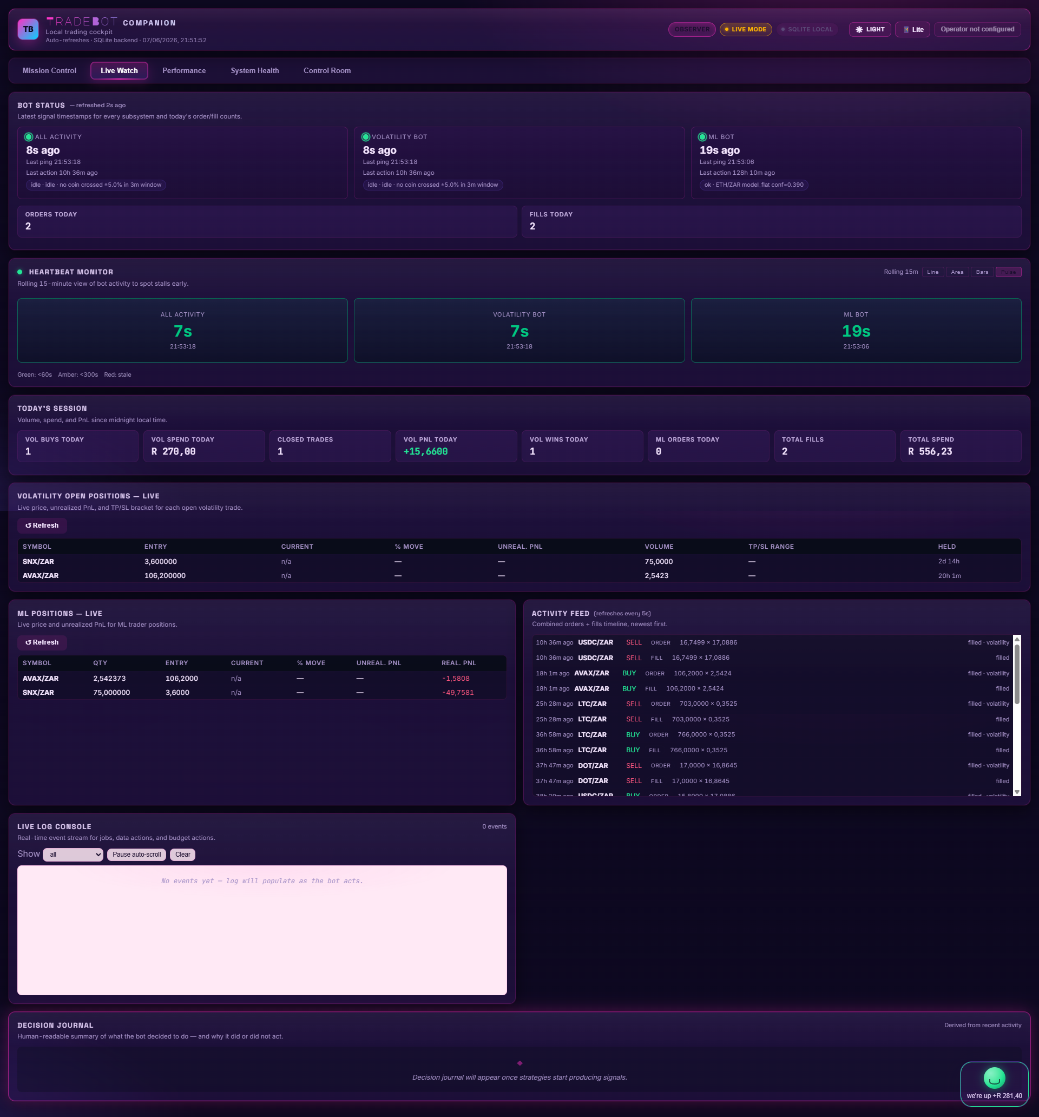Click the activity feed scroll-down arrow

tap(1016, 791)
